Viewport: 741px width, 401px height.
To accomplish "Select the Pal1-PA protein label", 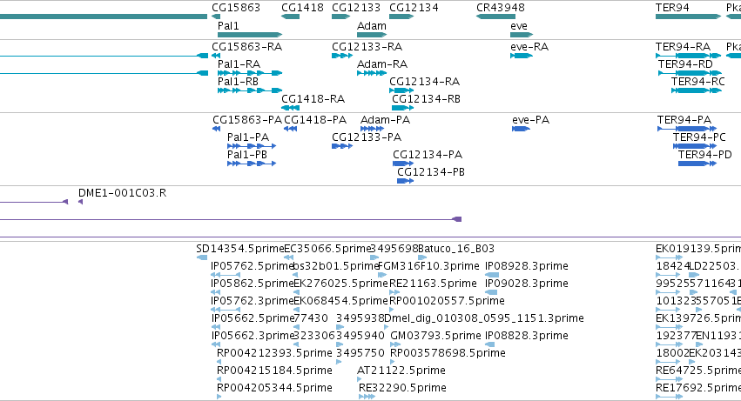I will (x=248, y=137).
